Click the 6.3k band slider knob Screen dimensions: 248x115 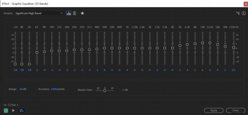[187, 44]
